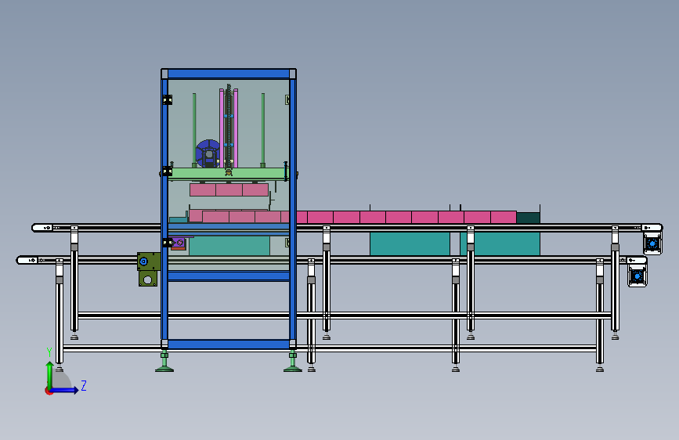Select the red origin point of the triad
Viewport: 679px width, 440px height.
click(x=48, y=391)
